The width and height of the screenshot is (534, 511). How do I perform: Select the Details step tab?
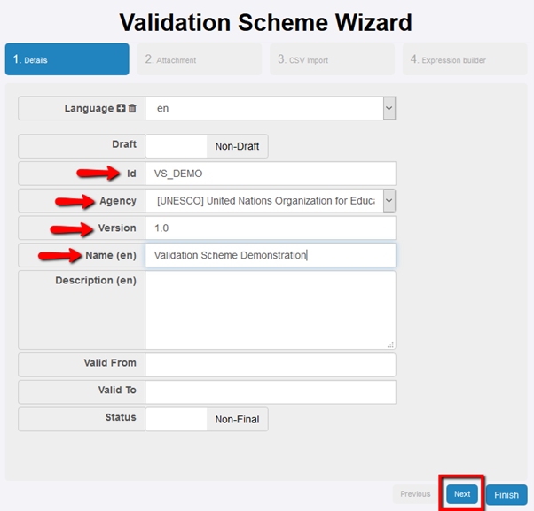67,59
